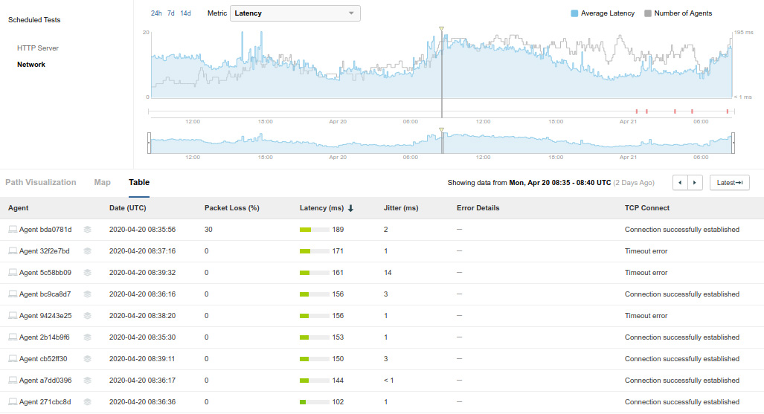Open the HTTP Server test view

coord(38,48)
